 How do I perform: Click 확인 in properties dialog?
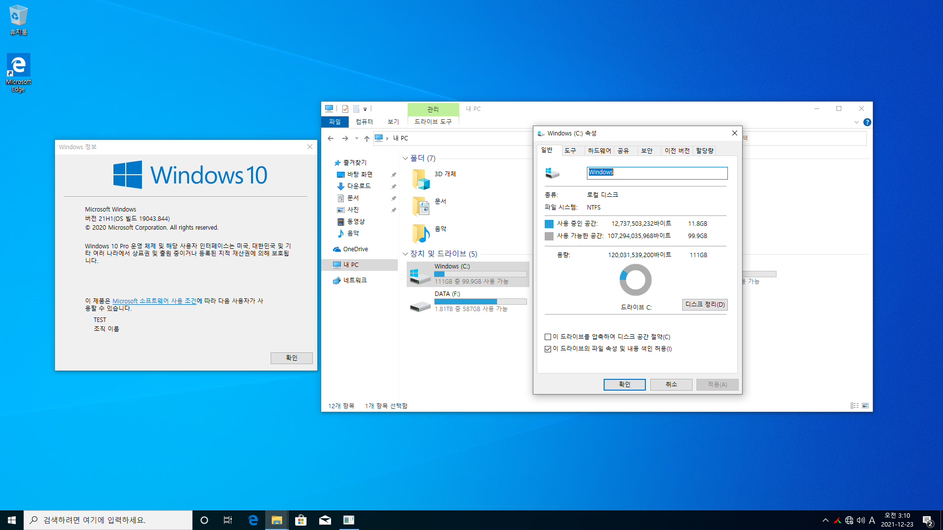624,385
